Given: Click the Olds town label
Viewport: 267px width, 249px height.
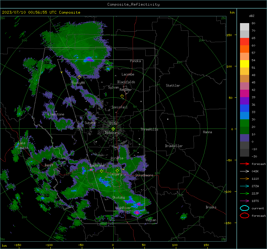Looking at the screenshot, I should coord(113,123).
